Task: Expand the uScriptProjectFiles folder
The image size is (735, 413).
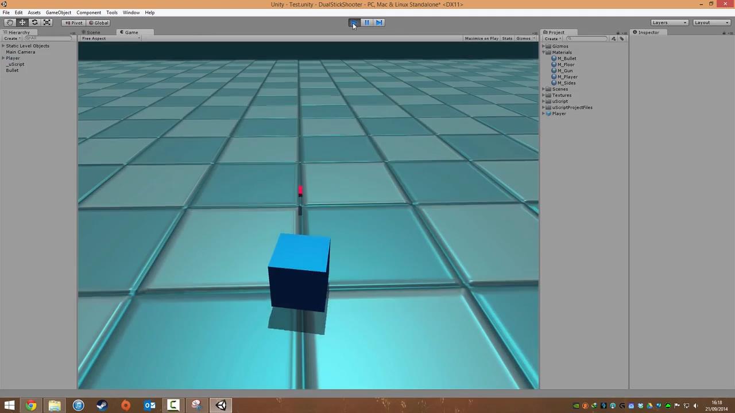Action: pos(544,108)
